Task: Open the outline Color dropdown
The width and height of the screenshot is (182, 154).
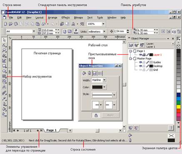Action: (x=104, y=87)
